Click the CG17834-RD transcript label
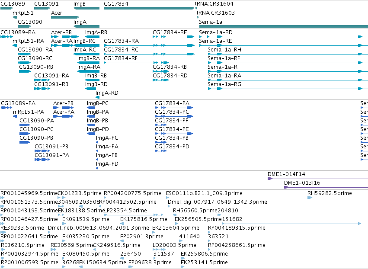 170,76
